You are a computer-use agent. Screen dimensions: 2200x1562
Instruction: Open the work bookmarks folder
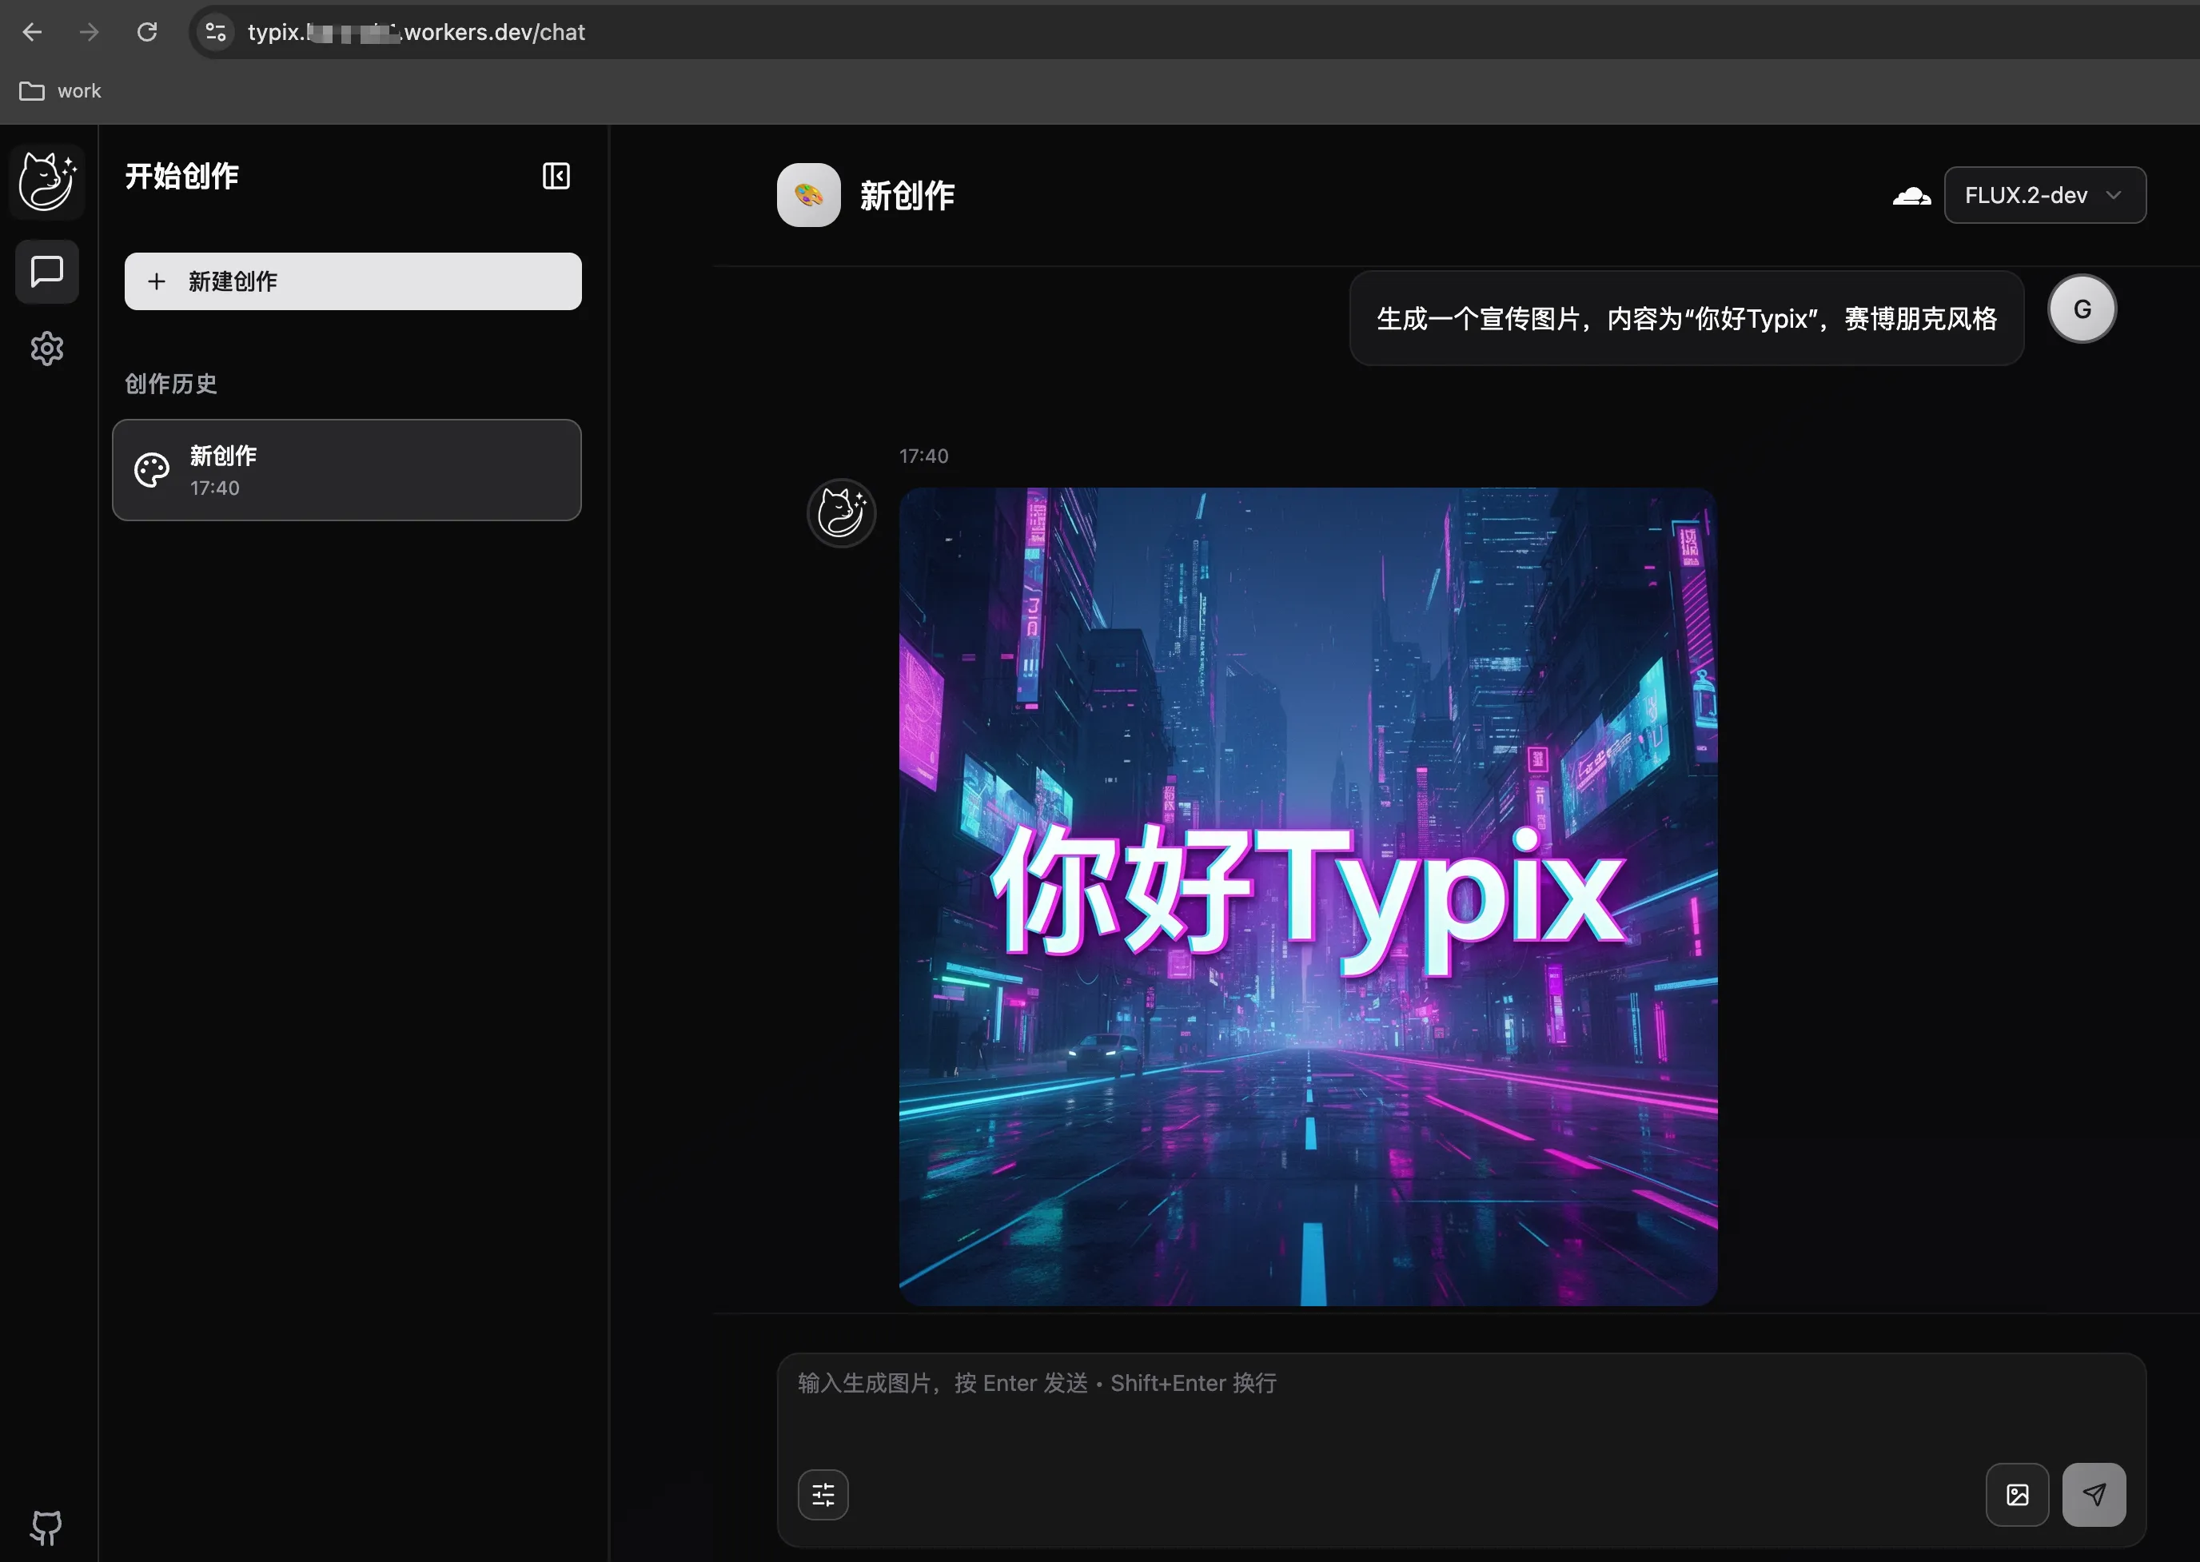(61, 91)
